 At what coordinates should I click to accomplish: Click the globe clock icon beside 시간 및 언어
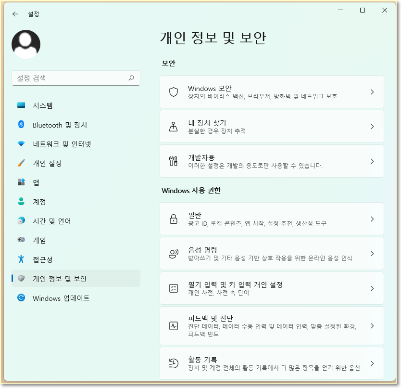21,220
